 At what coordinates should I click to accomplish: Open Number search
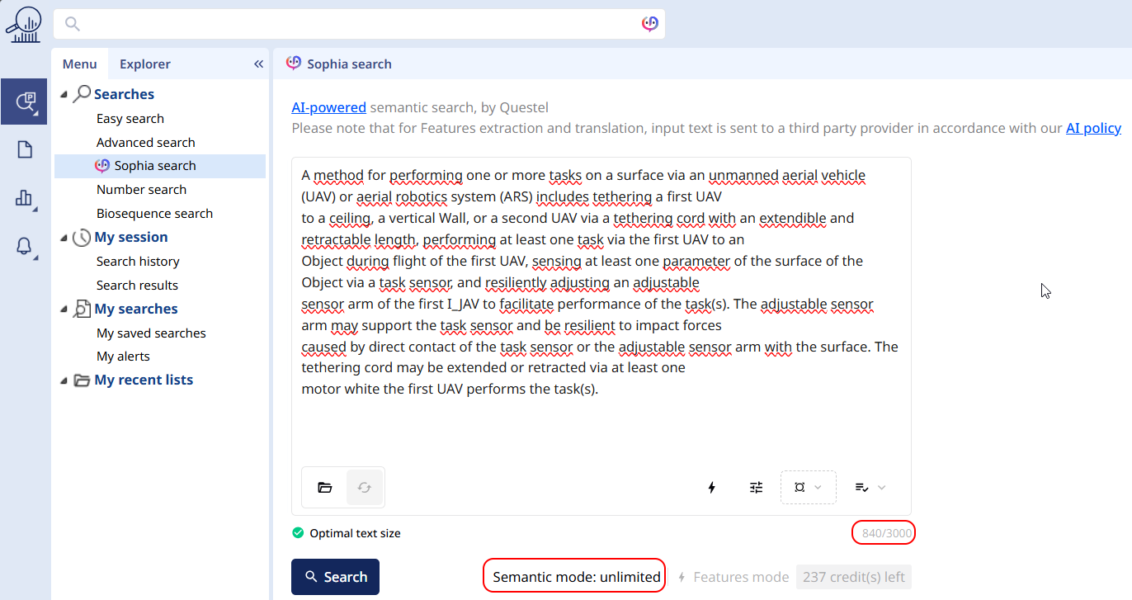(x=142, y=190)
